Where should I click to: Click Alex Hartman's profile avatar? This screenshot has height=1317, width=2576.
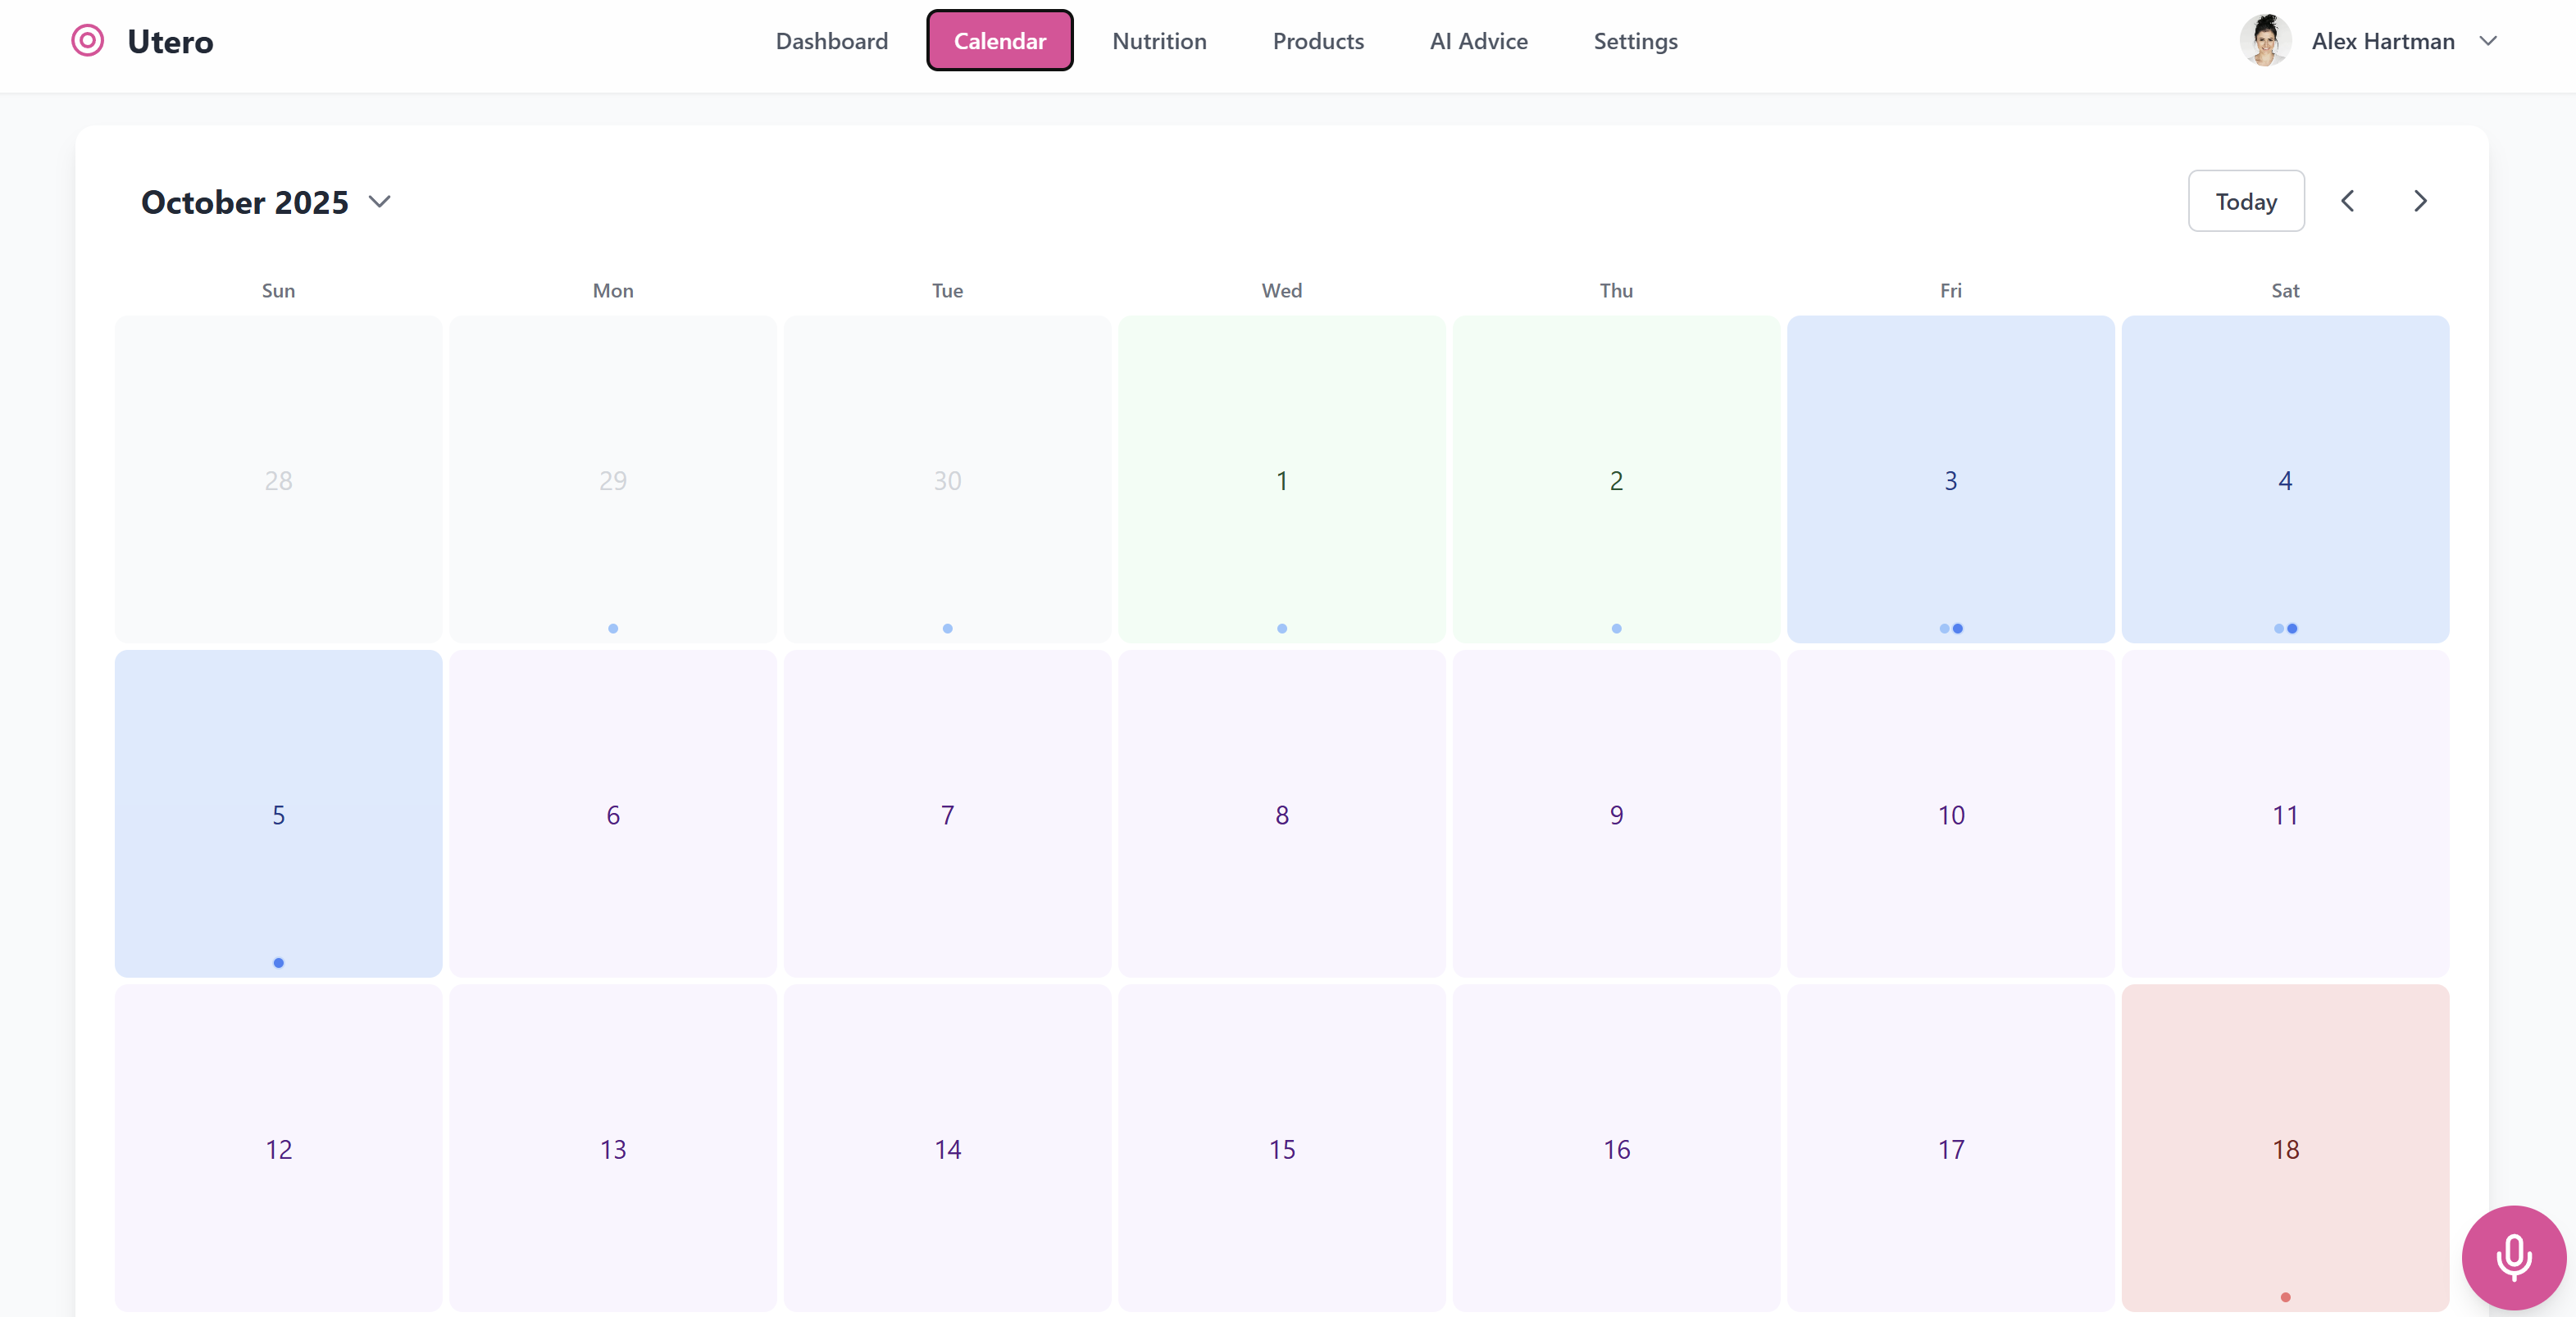pos(2265,41)
